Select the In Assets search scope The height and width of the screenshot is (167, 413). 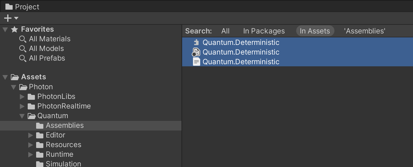point(315,31)
